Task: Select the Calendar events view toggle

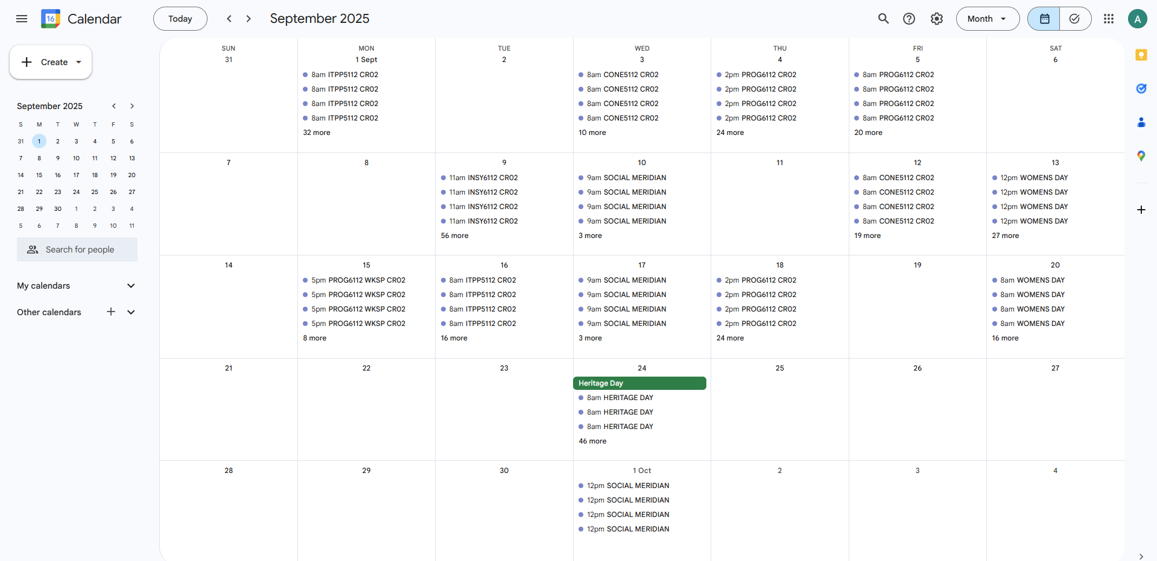Action: tap(1043, 19)
